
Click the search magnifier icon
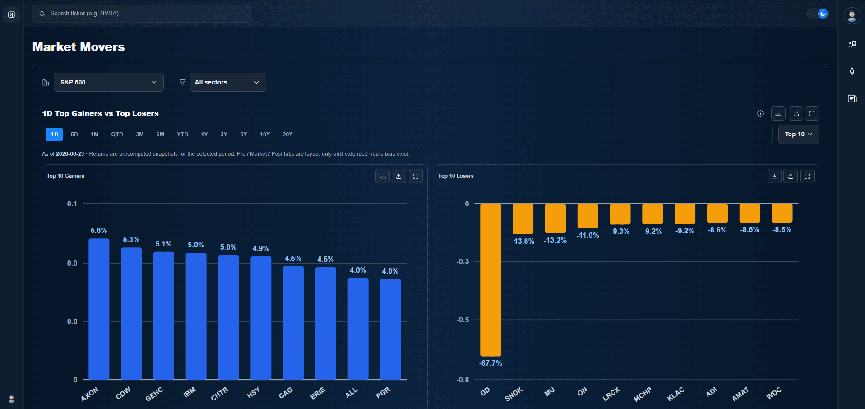point(42,14)
